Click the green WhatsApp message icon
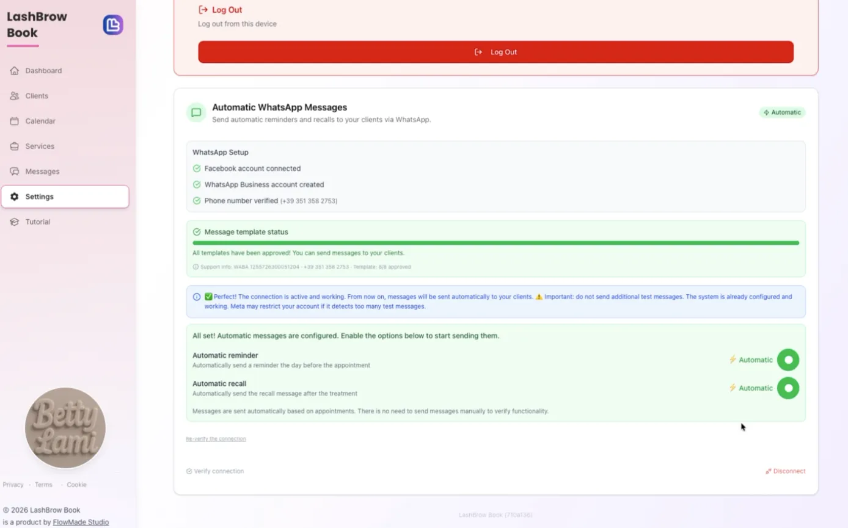The height and width of the screenshot is (528, 848). (196, 112)
